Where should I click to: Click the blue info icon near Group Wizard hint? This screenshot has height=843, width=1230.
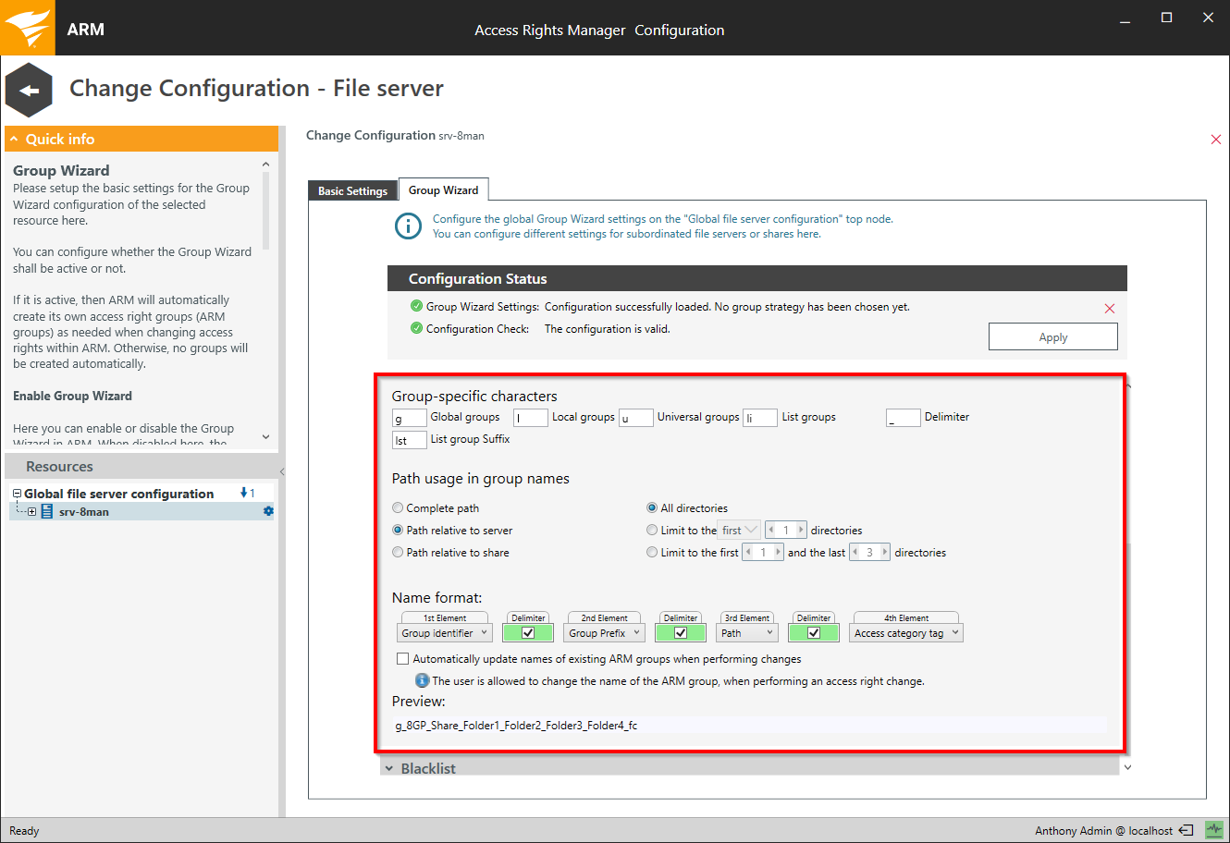tap(408, 226)
